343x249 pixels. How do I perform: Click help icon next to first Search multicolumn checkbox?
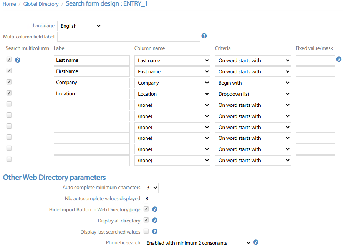(x=17, y=60)
